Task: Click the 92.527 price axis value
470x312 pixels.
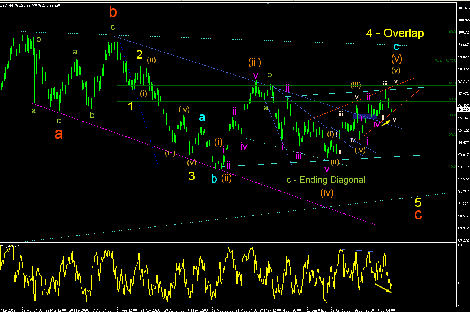Action: click(463, 179)
